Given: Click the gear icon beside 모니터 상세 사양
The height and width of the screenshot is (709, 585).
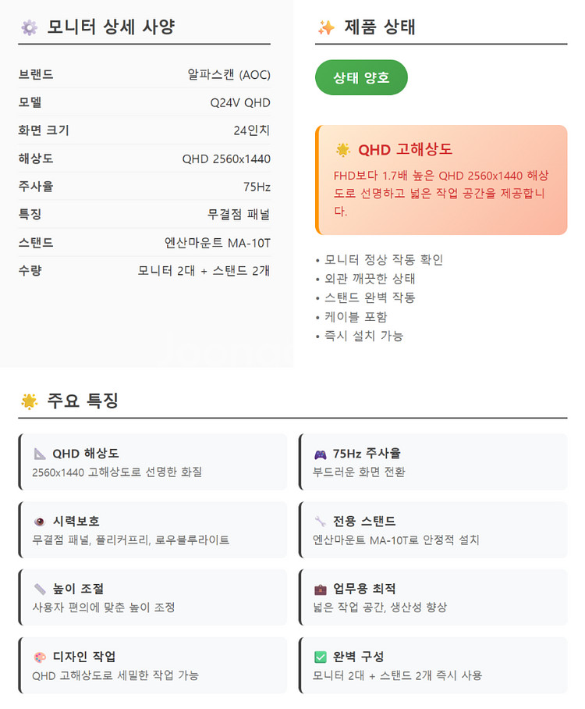Looking at the screenshot, I should tap(29, 27).
